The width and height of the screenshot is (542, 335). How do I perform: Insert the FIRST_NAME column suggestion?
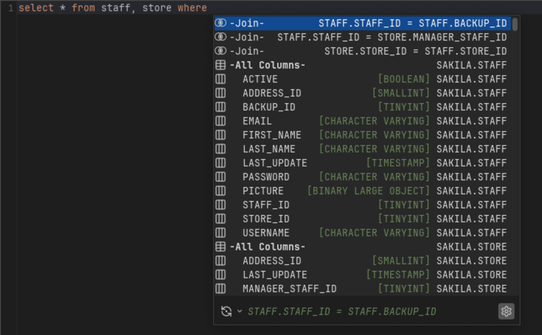pos(271,135)
